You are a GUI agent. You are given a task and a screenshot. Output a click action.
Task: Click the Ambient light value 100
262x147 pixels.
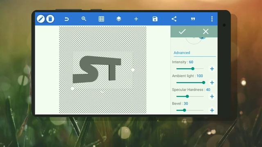[x=200, y=76]
